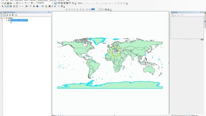
Task: Open an existing map document
Action: (5, 3)
